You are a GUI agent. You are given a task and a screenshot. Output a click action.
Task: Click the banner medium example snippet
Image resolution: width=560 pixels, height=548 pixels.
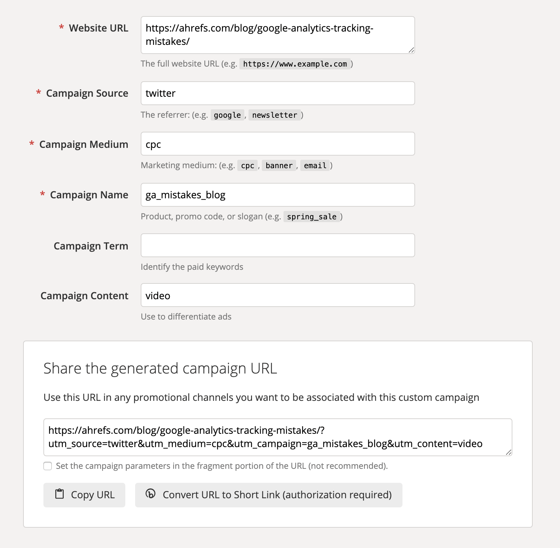click(278, 165)
